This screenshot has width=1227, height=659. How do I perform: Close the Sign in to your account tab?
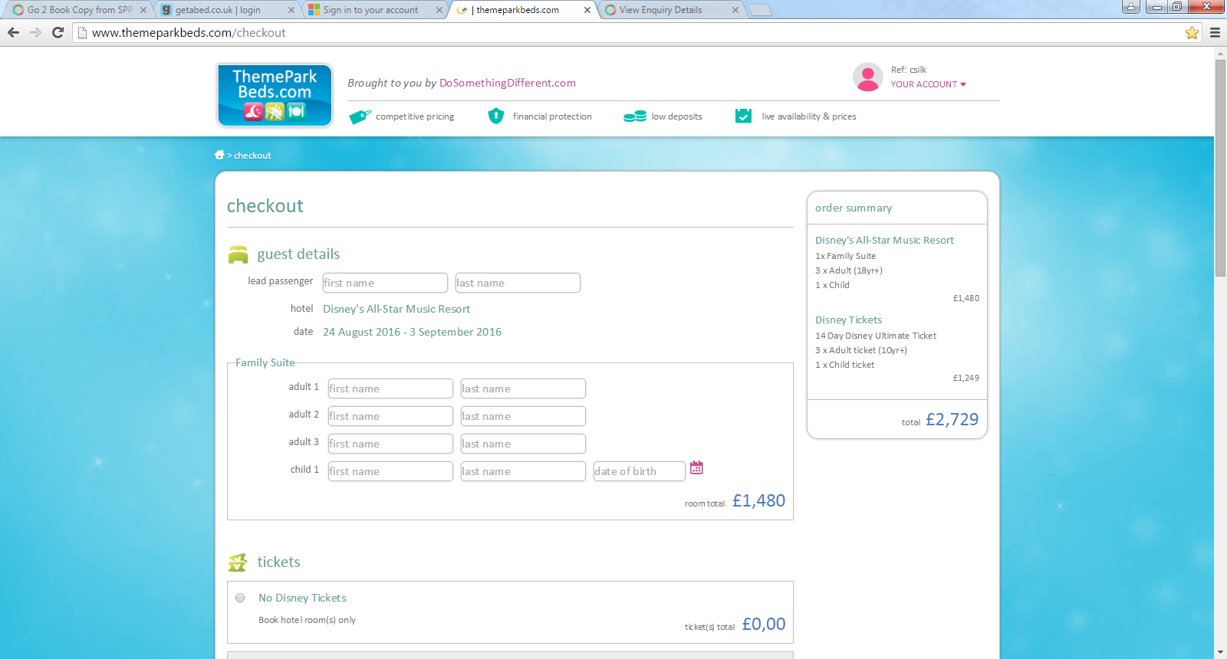[439, 10]
